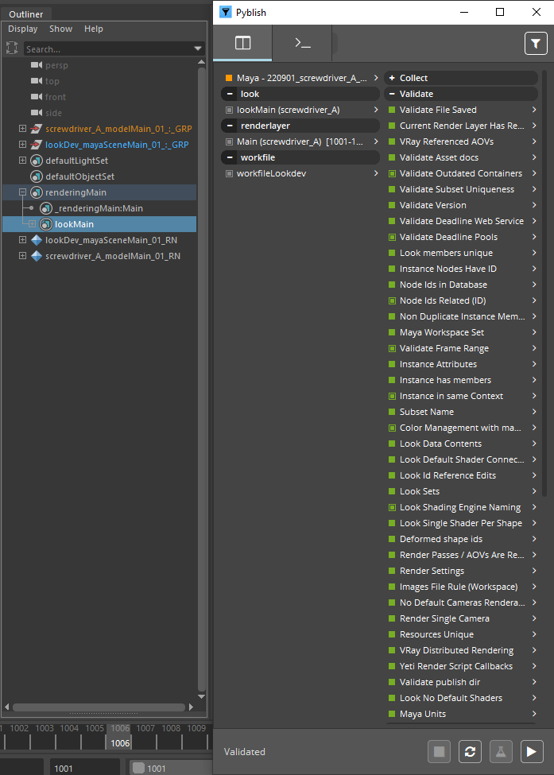Collapse the workfile instance group
This screenshot has width=554, height=775.
(x=230, y=157)
